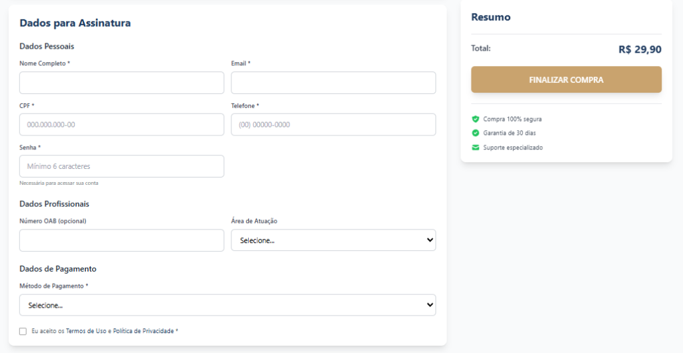The image size is (683, 353).
Task: Click the R$ 29,90 total price
Action: tap(640, 49)
